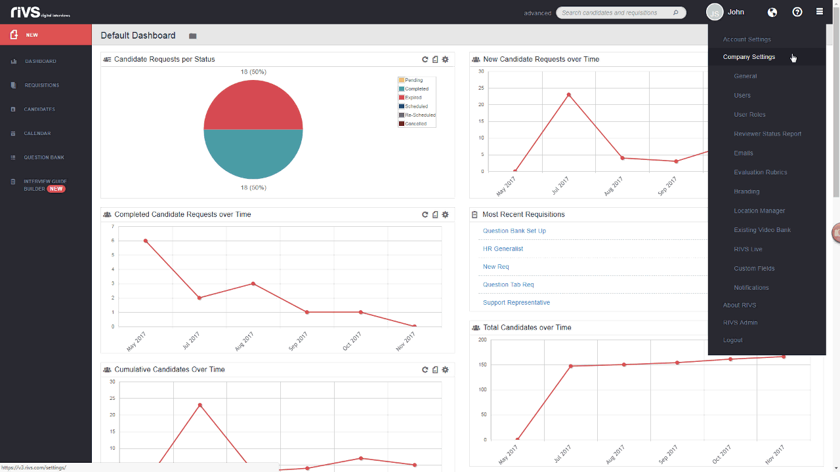Click the Pending legend color swatch
Viewport: 840px width, 472px height.
click(x=402, y=80)
